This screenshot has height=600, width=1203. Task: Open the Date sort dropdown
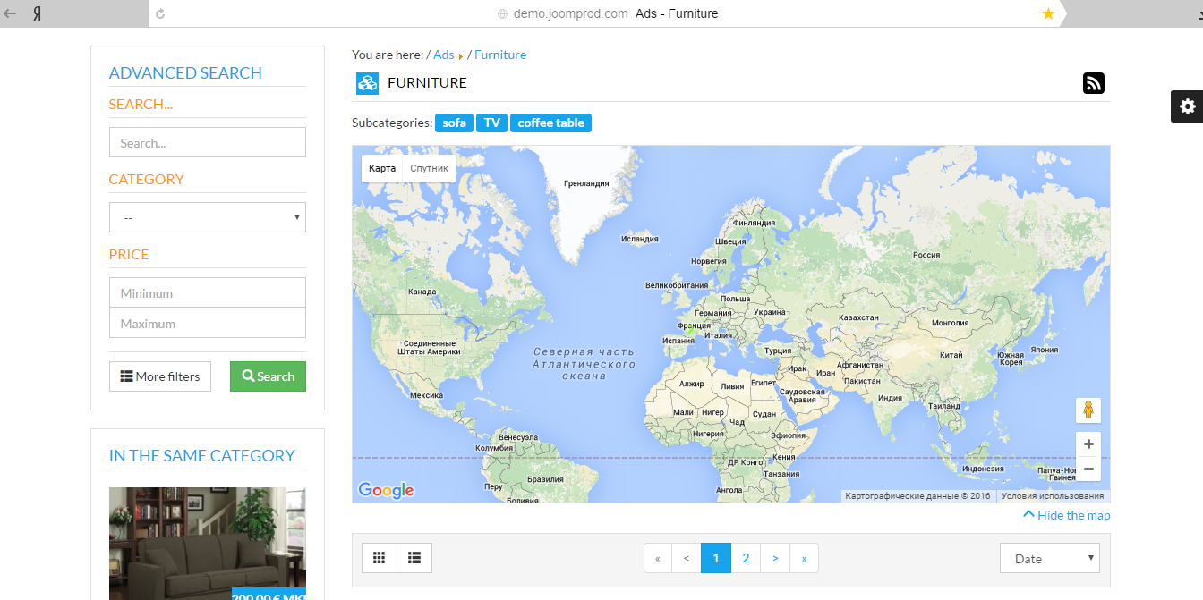(1049, 558)
